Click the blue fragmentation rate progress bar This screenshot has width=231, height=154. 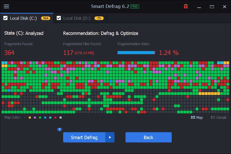[136, 52]
